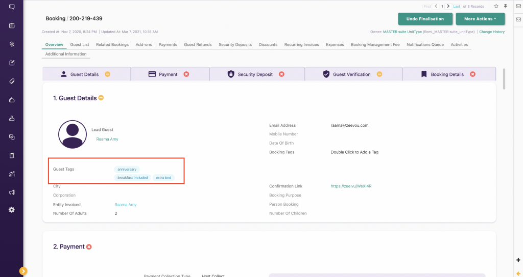The image size is (523, 277).
Task: Open the Discounts tab
Action: click(x=268, y=45)
